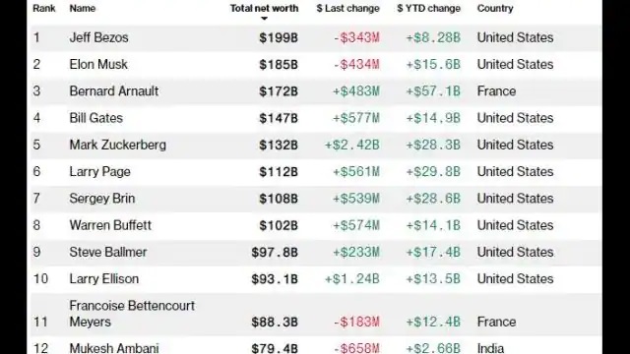Click Jeff Bezos $199B net worth value
The image size is (630, 354).
click(279, 37)
